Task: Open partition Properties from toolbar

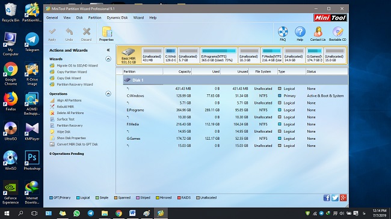Action: 106,34
